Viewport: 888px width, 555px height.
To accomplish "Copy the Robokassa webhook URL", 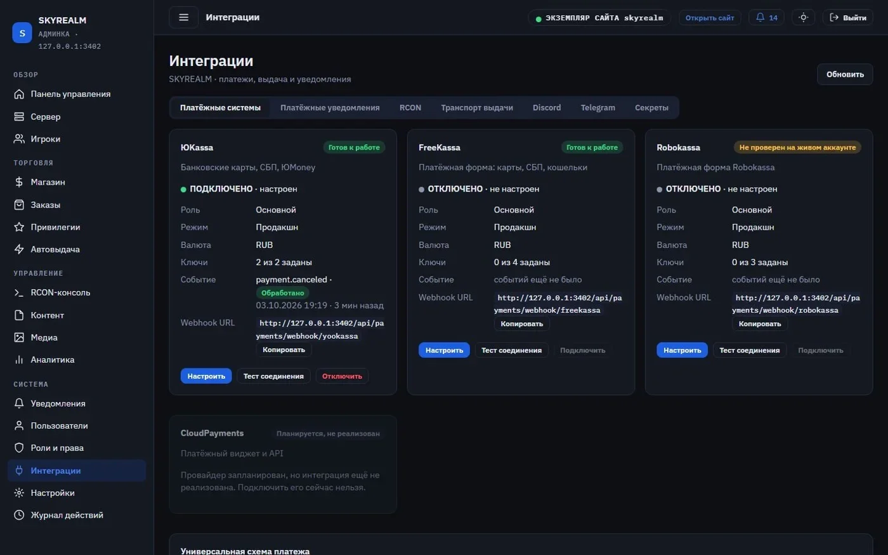I will [760, 323].
